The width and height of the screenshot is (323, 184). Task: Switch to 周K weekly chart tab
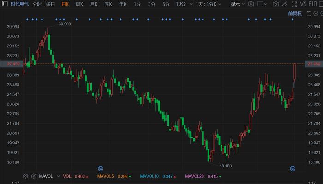coord(79,4)
